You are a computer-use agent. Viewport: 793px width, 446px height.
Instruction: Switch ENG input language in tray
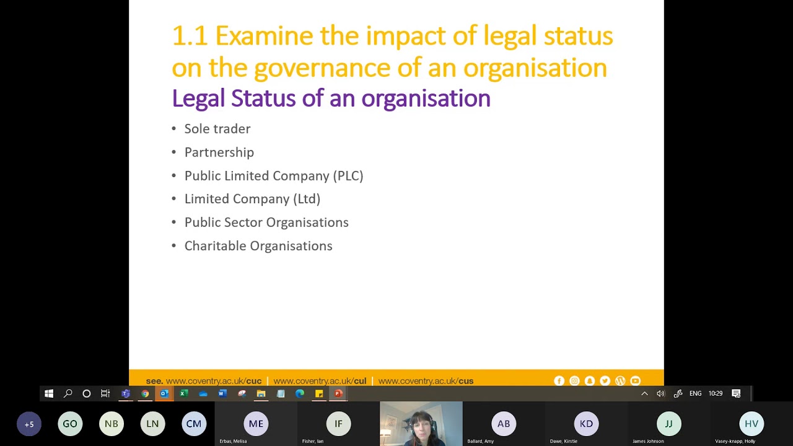coord(696,393)
